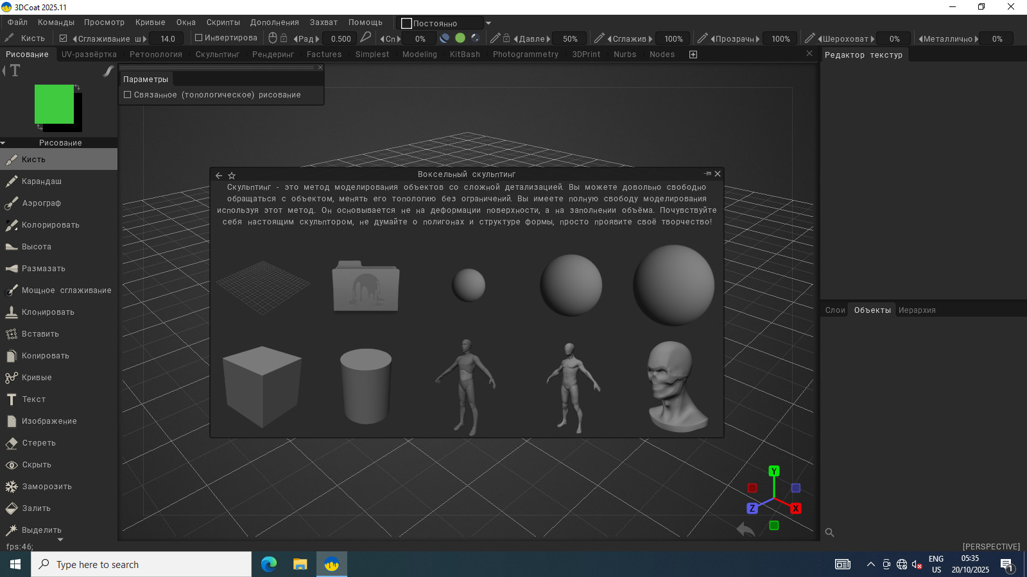The width and height of the screenshot is (1027, 577).
Task: Pick the Заморозить freeze tool
Action: pyautogui.click(x=46, y=487)
